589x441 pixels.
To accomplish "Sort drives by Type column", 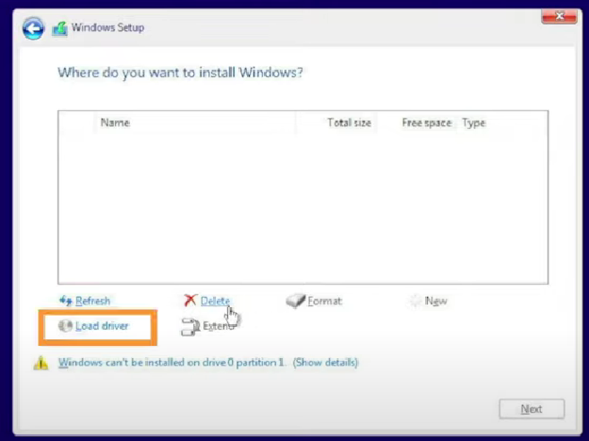I will pos(474,122).
